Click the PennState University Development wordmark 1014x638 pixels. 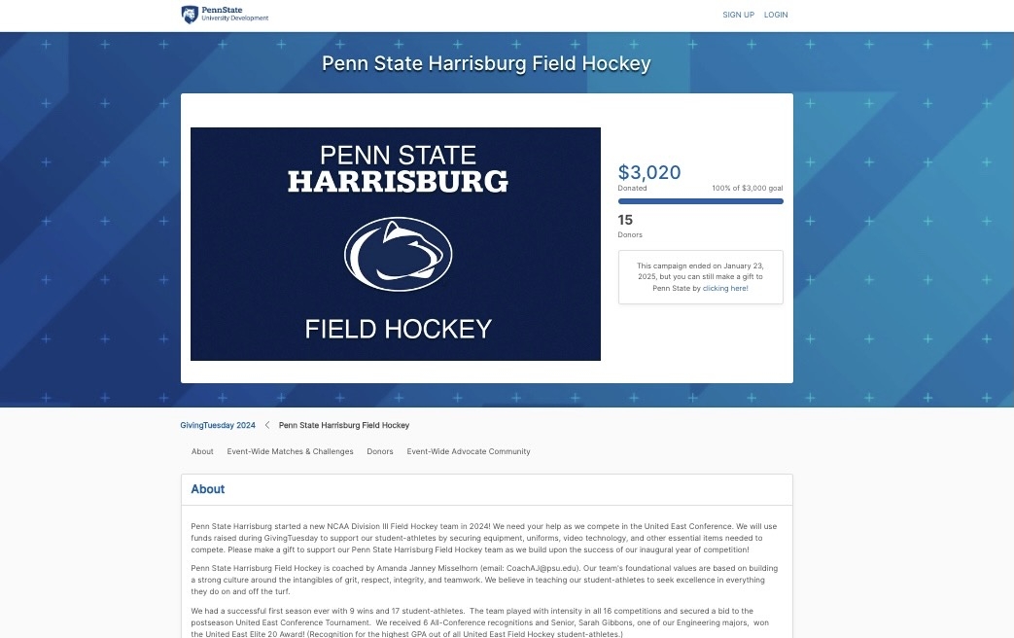(x=234, y=15)
